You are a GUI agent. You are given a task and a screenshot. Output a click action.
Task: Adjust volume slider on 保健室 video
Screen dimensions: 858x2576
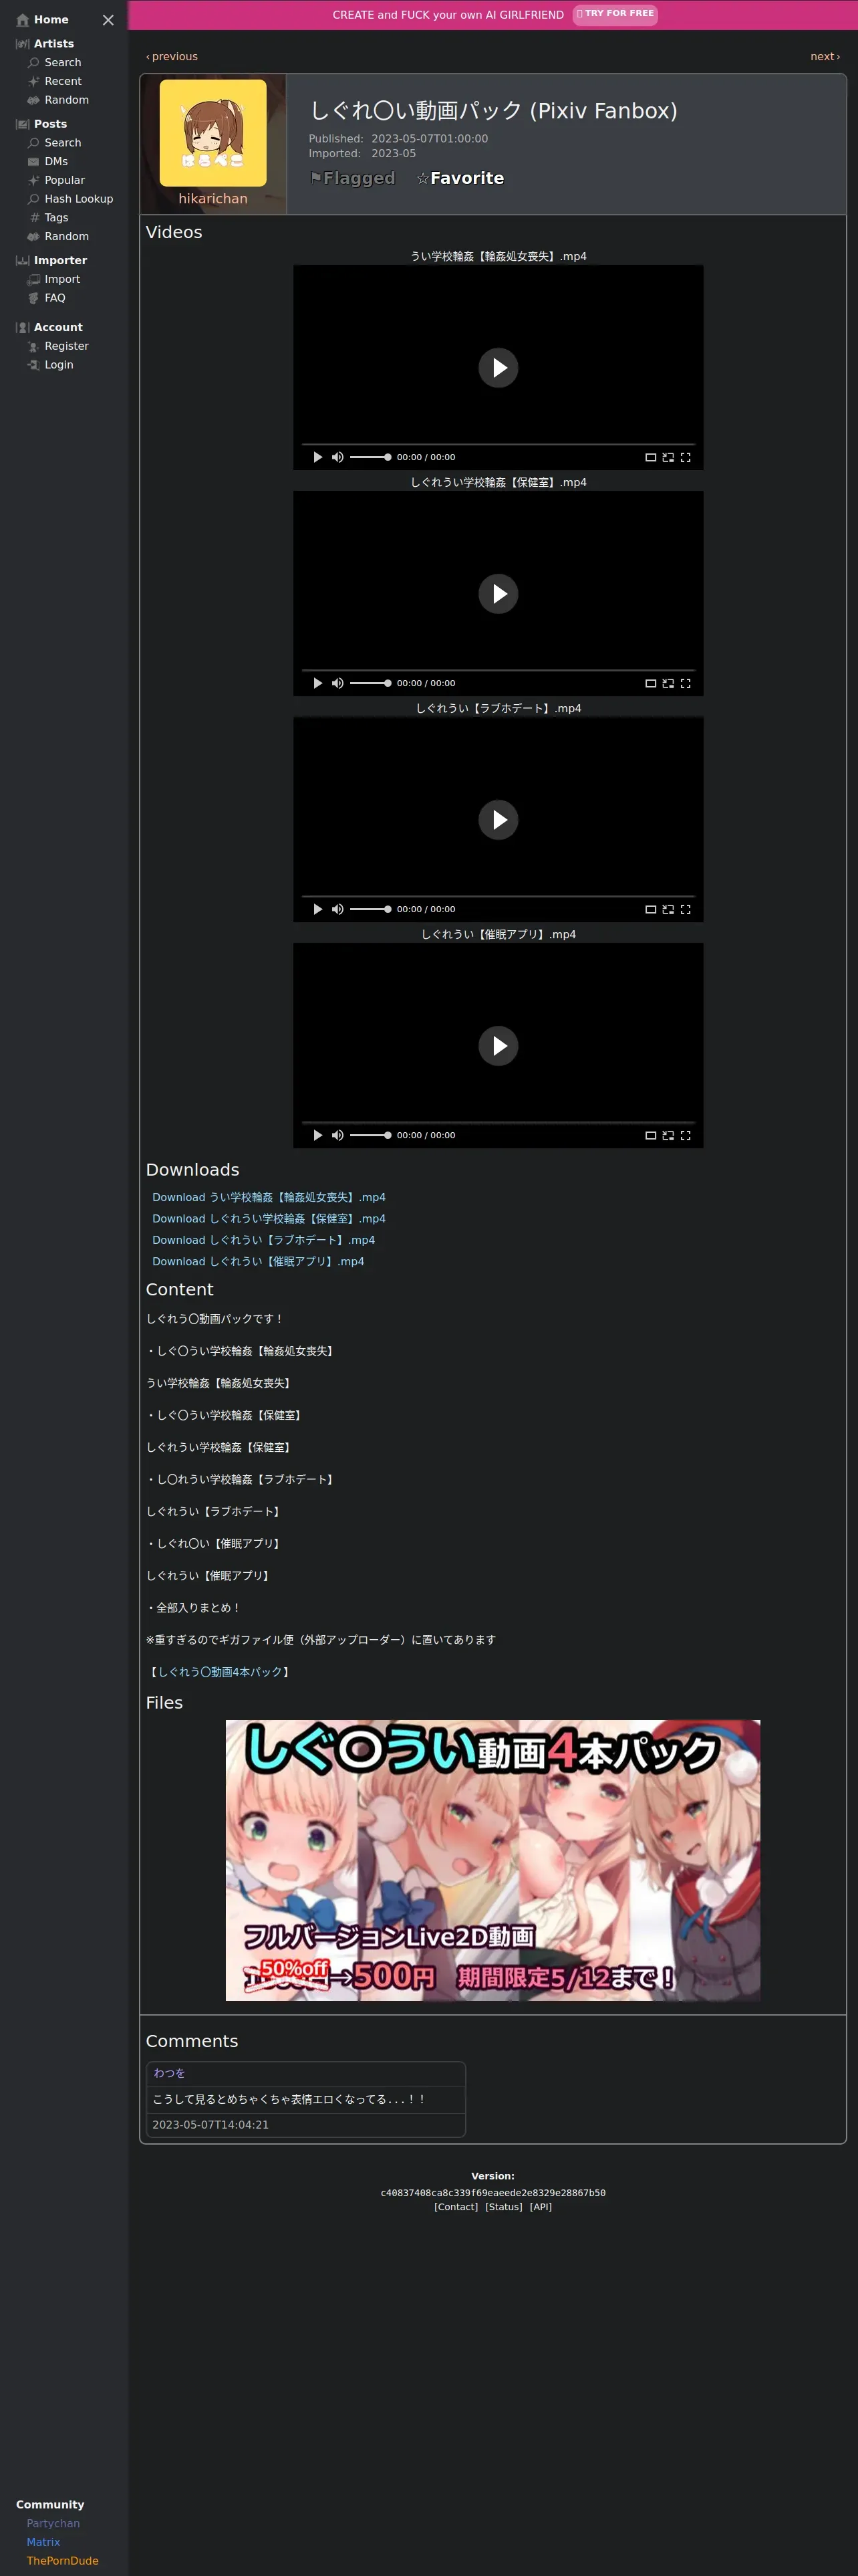371,683
